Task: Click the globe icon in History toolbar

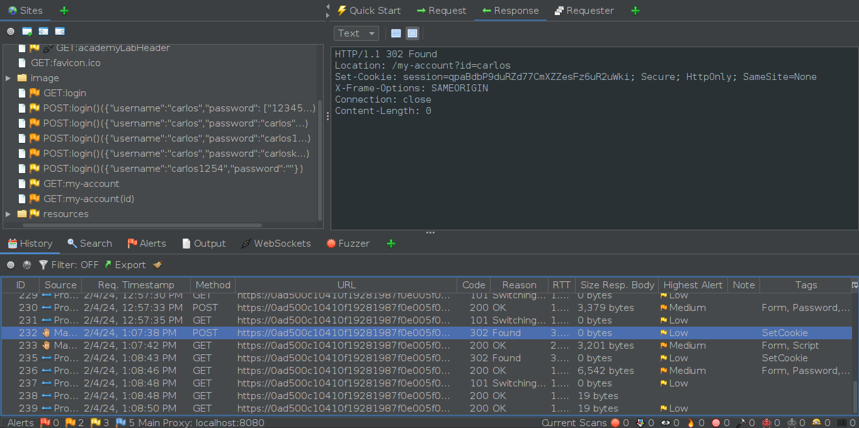Action: coord(26,265)
